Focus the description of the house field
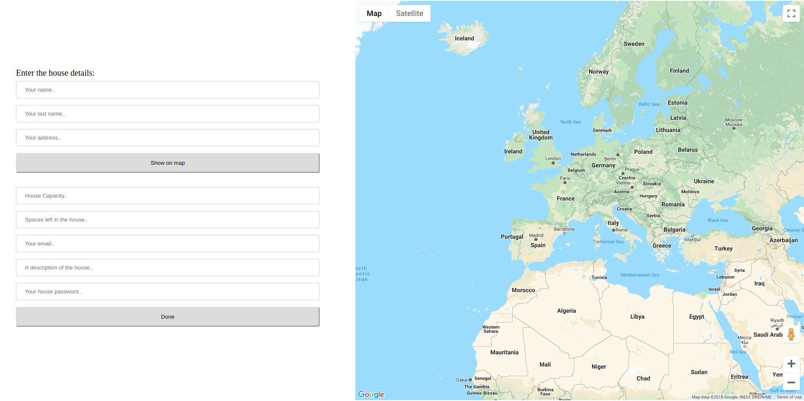Image resolution: width=804 pixels, height=401 pixels. tap(168, 268)
